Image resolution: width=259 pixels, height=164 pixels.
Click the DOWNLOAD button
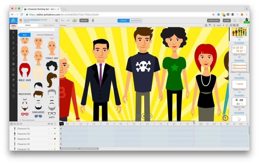213,20
